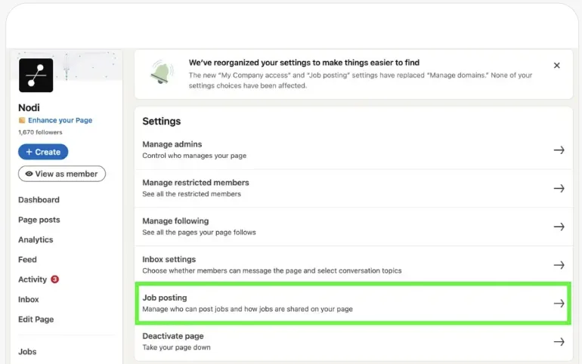Open Job posting arrow
Screen dimensions: 582x364
[x=559, y=304]
